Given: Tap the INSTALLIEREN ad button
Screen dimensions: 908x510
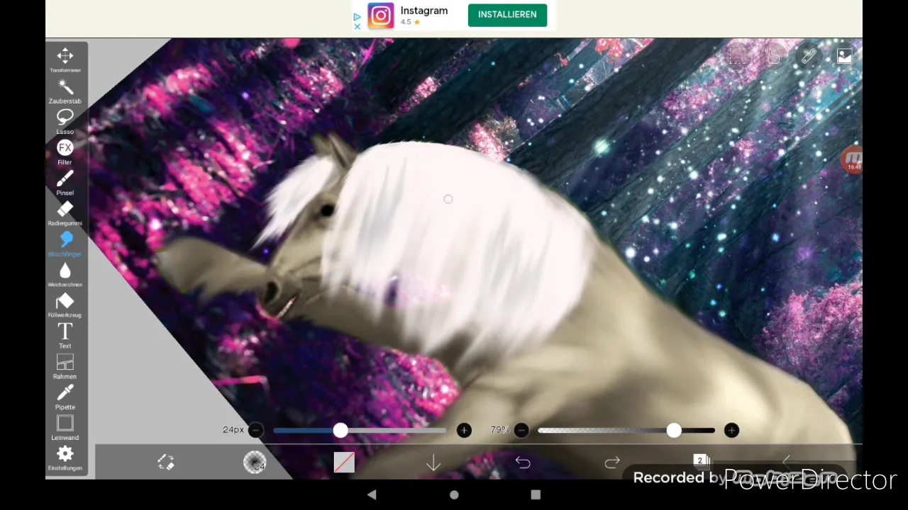Looking at the screenshot, I should pos(507,15).
